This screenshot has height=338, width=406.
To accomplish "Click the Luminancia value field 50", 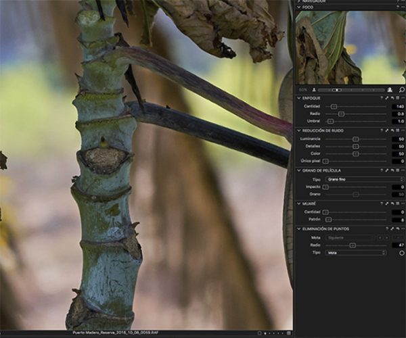I will point(399,139).
